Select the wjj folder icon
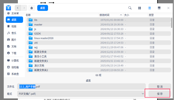Image resolution: width=174 pixels, height=100 pixels. pos(31,47)
